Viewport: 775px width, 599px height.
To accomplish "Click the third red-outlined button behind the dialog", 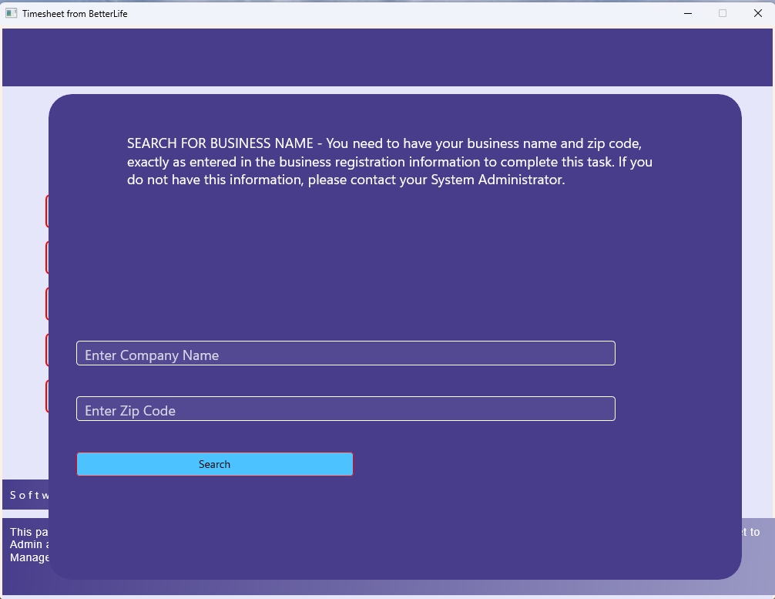I will click(47, 304).
